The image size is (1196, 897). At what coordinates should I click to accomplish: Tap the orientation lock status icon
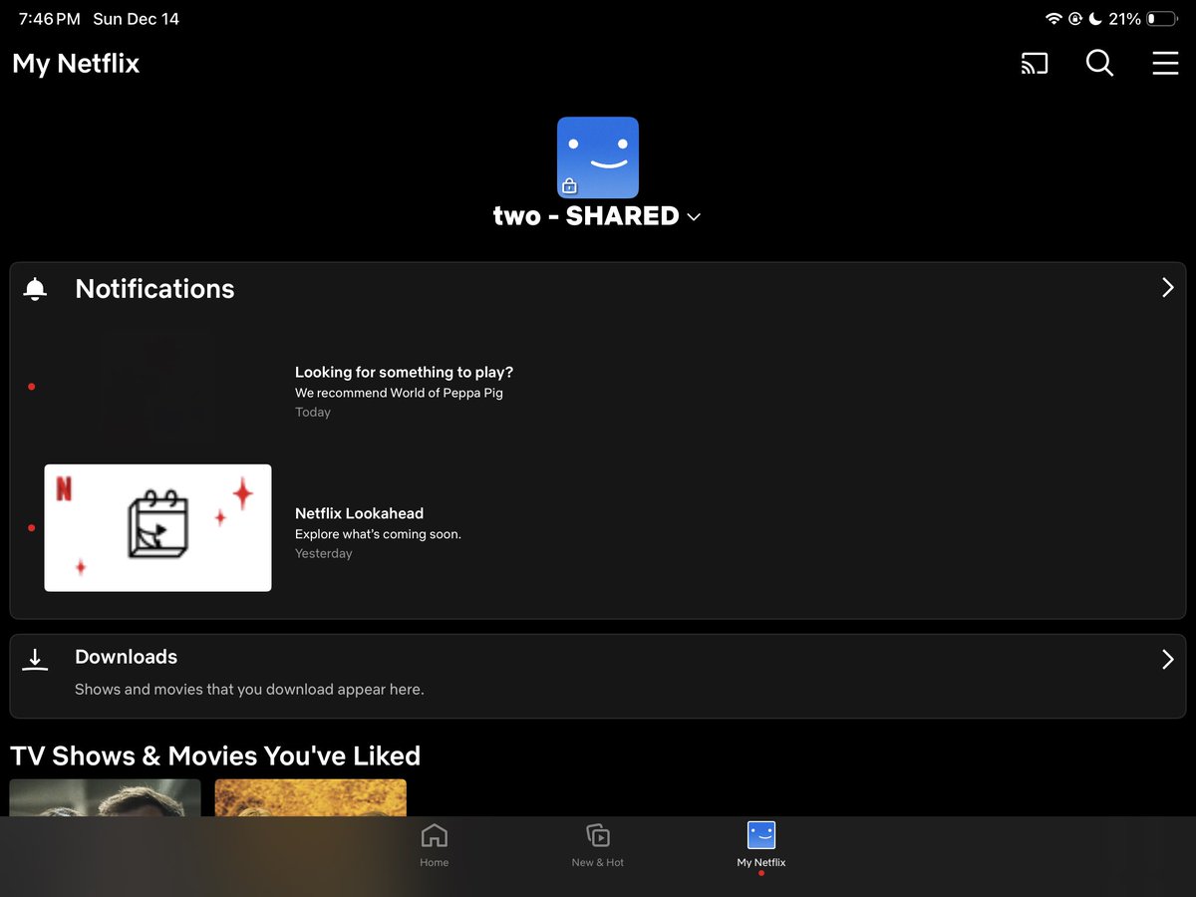(1075, 19)
